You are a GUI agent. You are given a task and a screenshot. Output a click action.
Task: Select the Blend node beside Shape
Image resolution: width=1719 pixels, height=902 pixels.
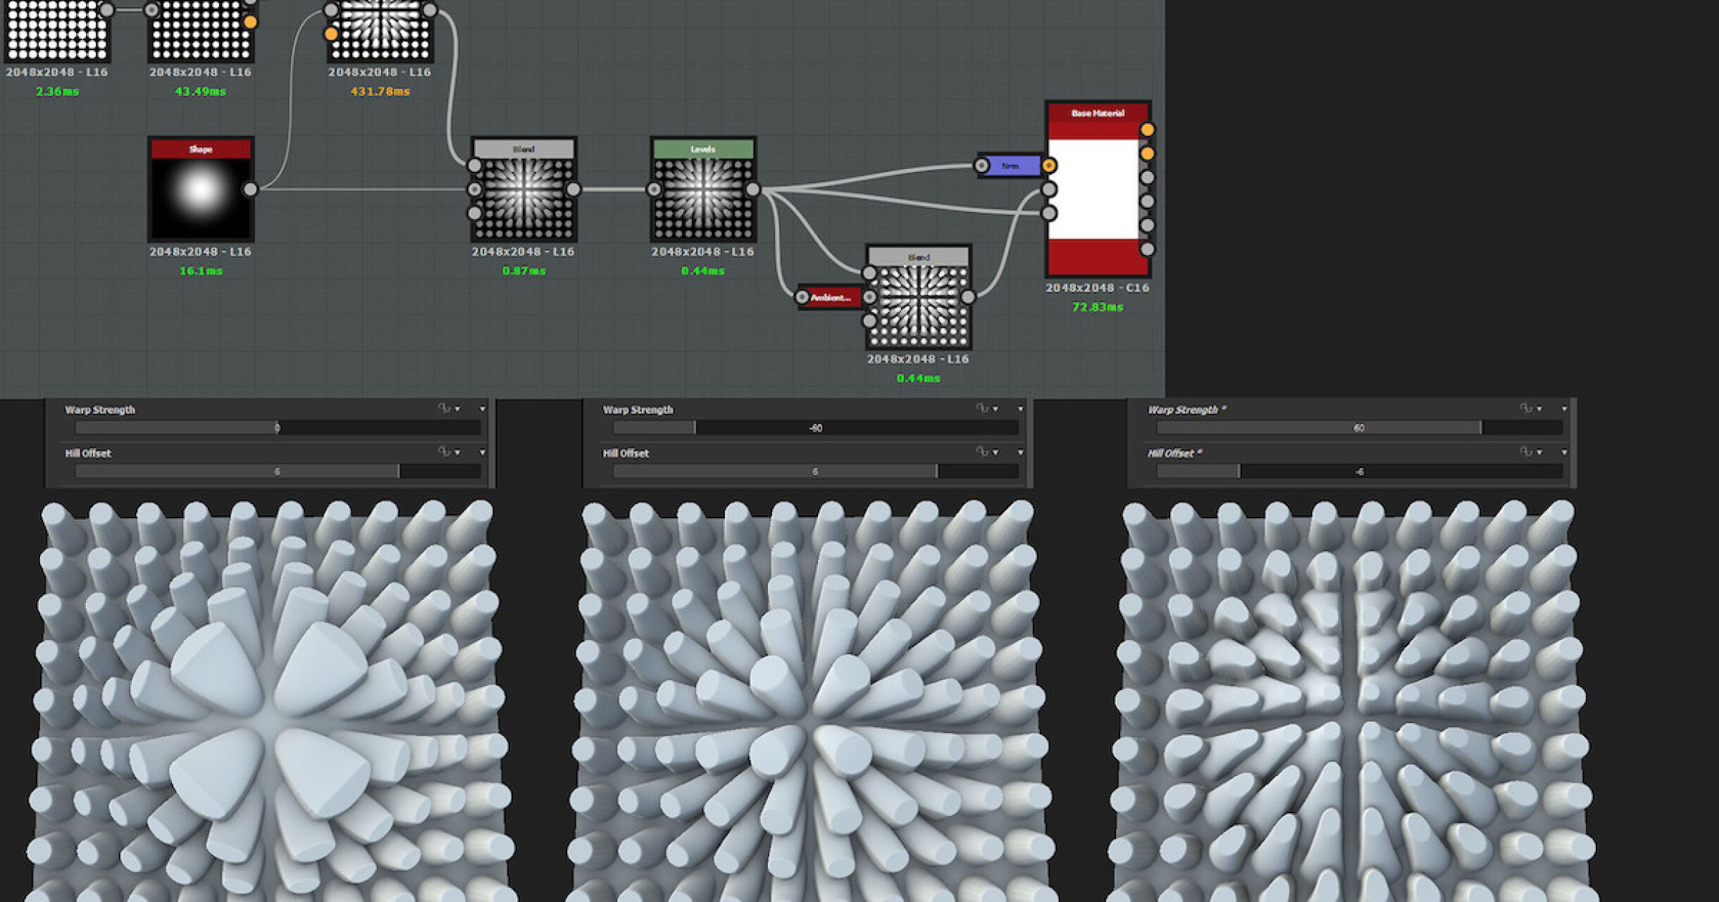click(523, 189)
